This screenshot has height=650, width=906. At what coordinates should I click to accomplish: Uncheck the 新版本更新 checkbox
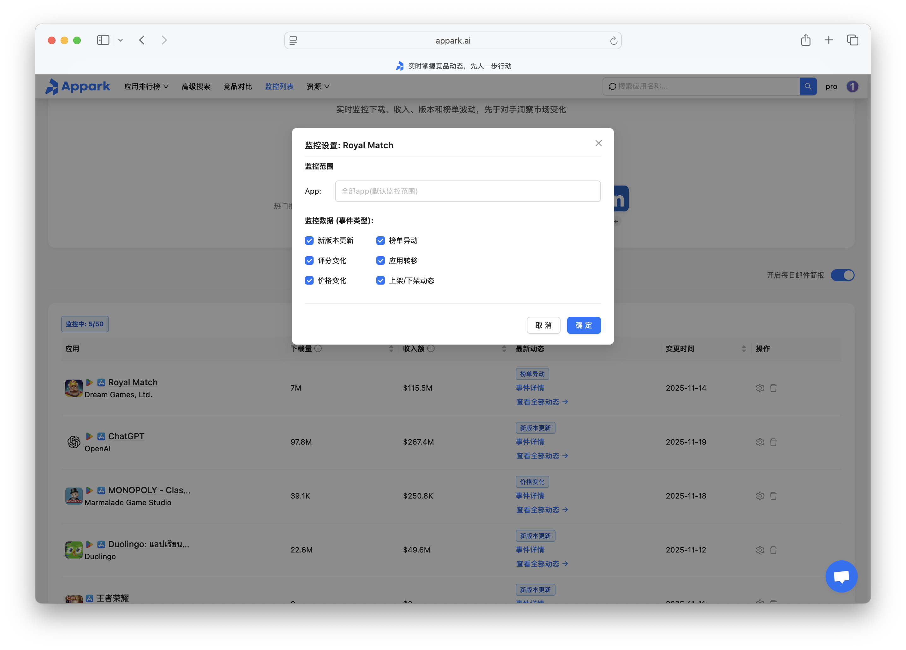(x=309, y=240)
